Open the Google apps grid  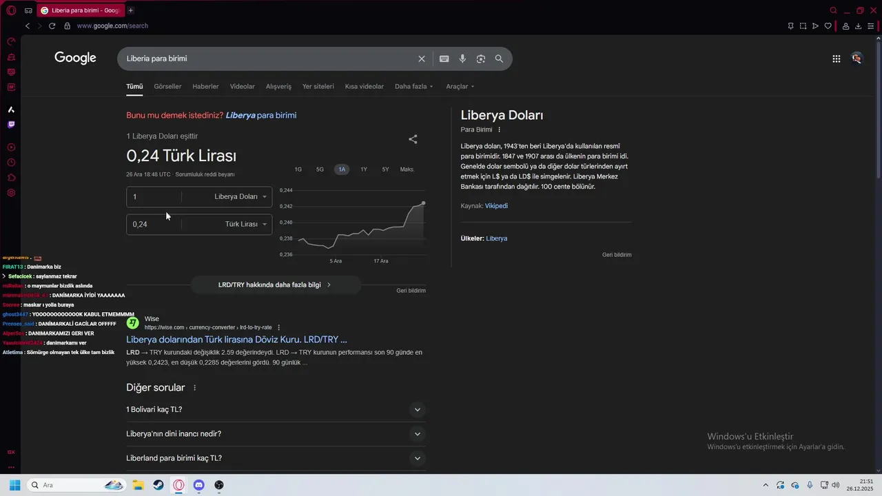click(x=837, y=59)
